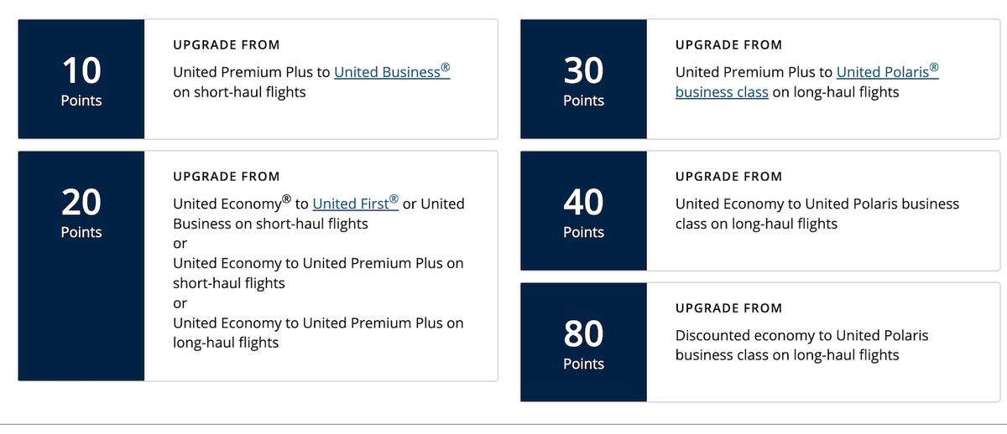This screenshot has width=1007, height=434.
Task: Click the 'Upgrade From' heading in the 30-point card
Action: click(x=728, y=44)
